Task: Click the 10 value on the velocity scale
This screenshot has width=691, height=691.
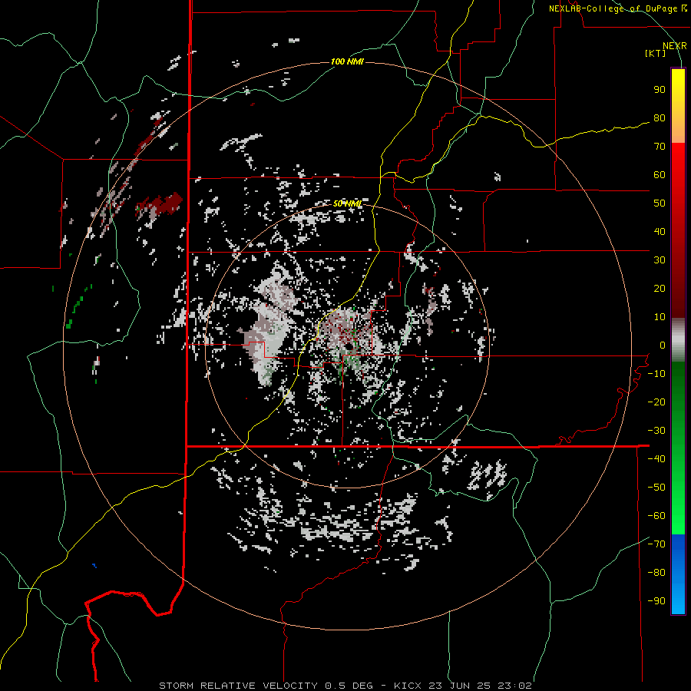Action: click(x=660, y=317)
